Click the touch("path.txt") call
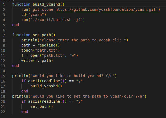Image resolution: width=166 pixels, height=118 pixels. tap(41, 50)
